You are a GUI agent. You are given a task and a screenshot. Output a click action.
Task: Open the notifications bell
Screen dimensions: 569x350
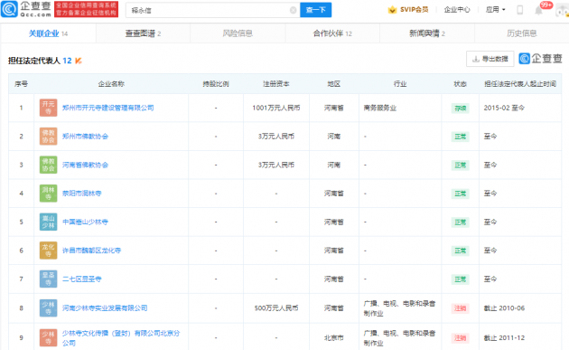click(538, 10)
